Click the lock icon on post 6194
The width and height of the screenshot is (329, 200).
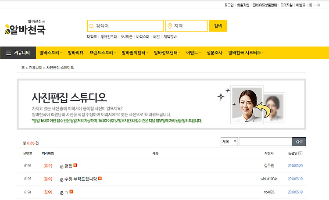pyautogui.click(x=62, y=193)
